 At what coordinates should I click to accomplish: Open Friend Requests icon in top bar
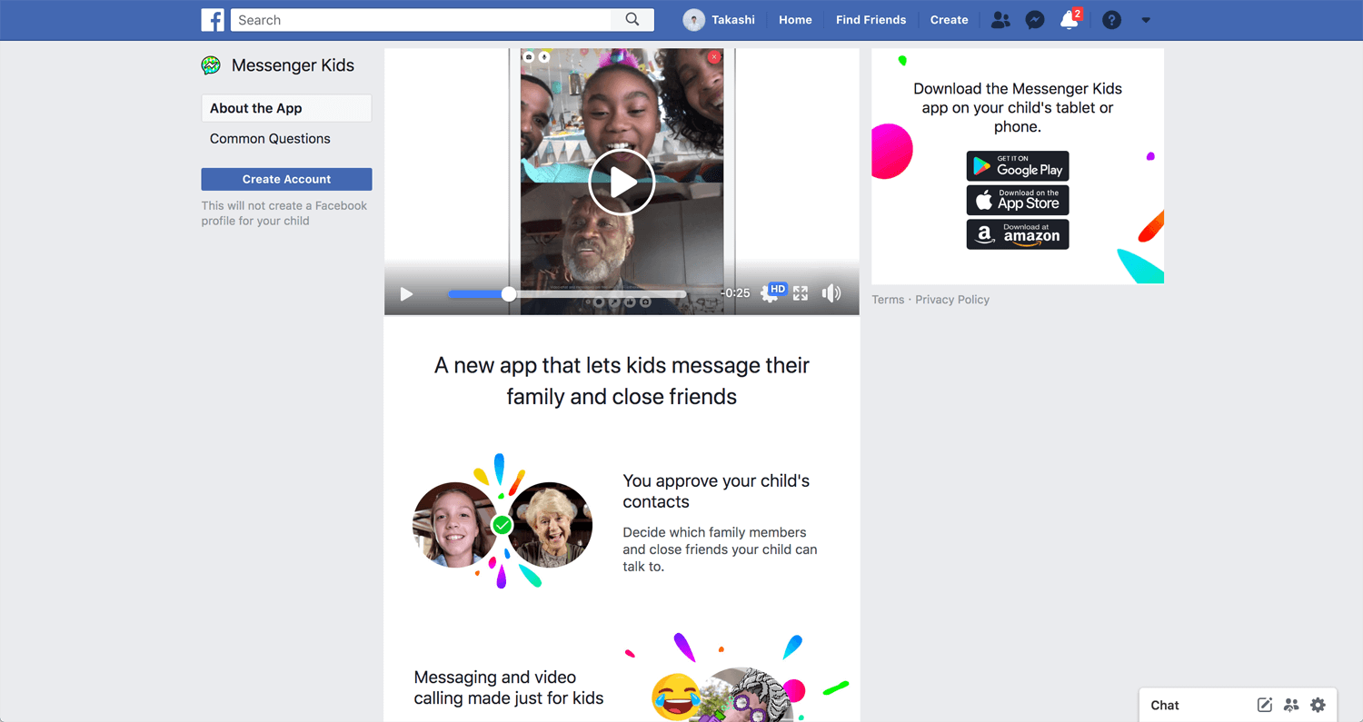pos(1000,20)
